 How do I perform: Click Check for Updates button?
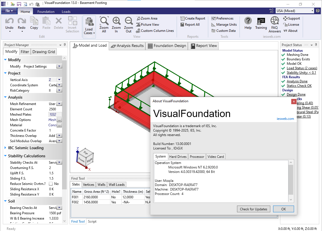click(254, 209)
